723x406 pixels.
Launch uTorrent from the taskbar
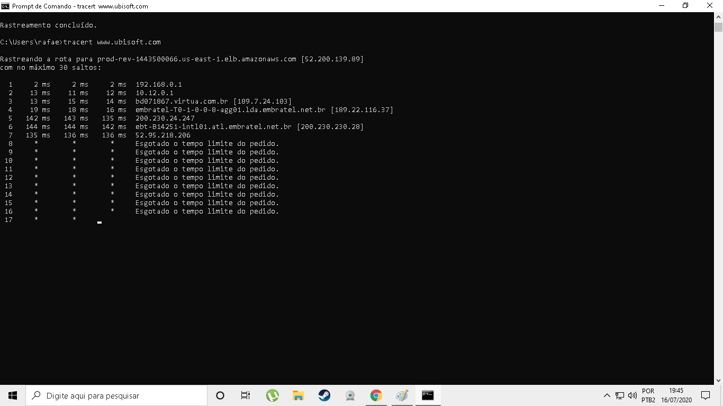point(272,395)
